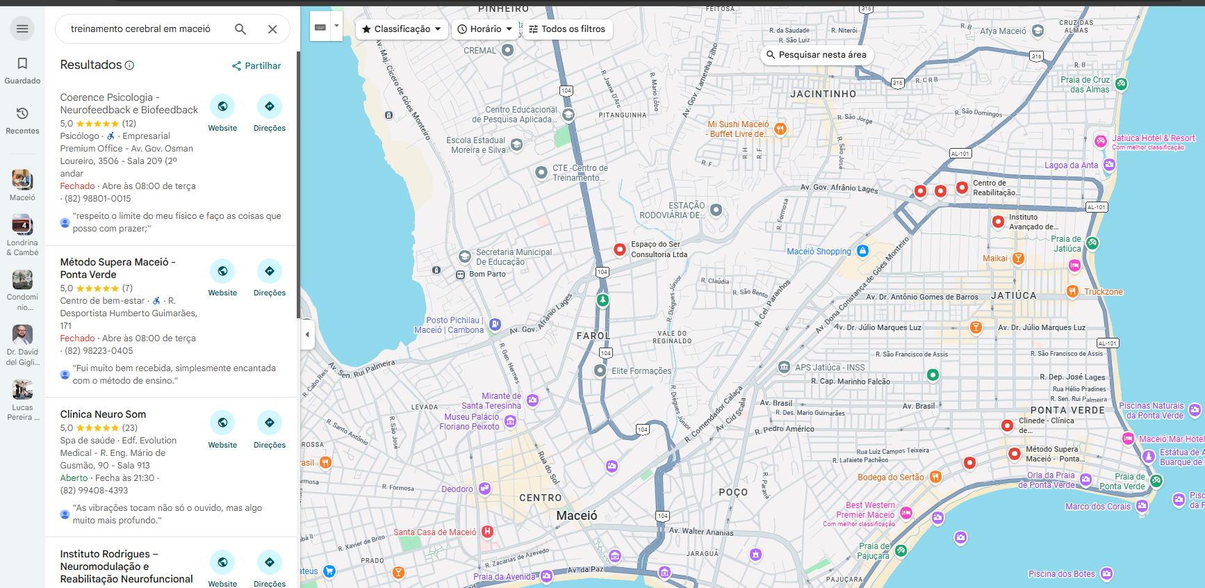Click the Posto Pichilau Maceió marker
1205x588 pixels.
(495, 324)
